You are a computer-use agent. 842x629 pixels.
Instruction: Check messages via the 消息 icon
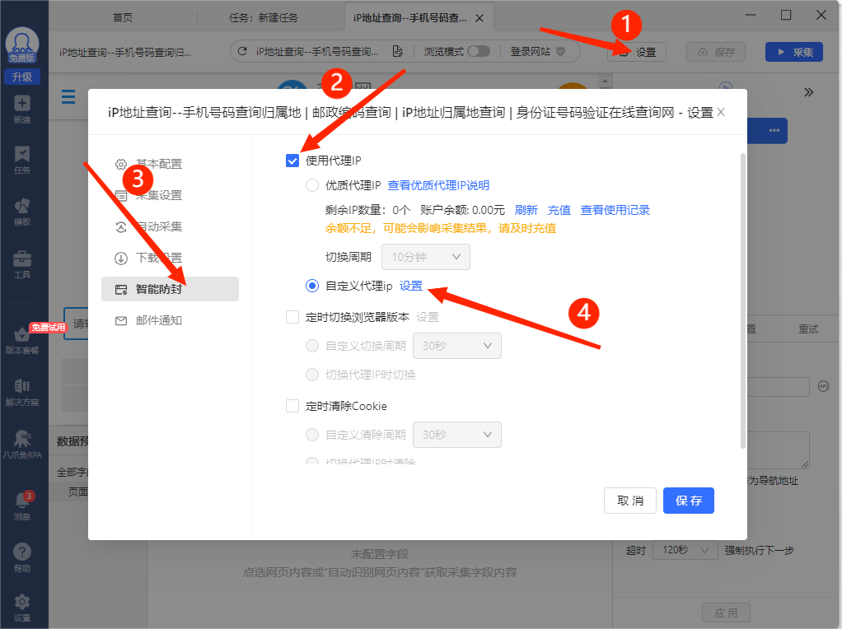pyautogui.click(x=23, y=498)
